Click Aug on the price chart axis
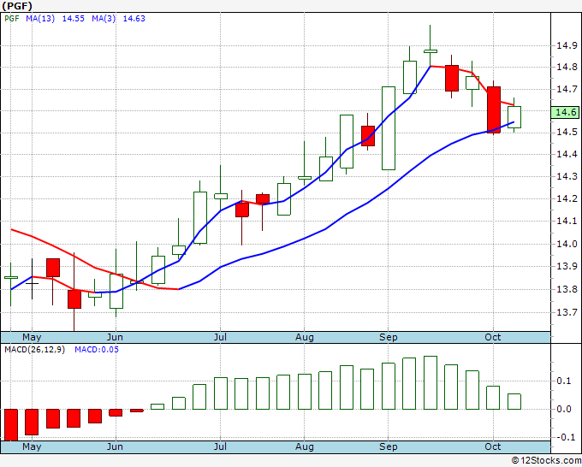 pos(305,338)
